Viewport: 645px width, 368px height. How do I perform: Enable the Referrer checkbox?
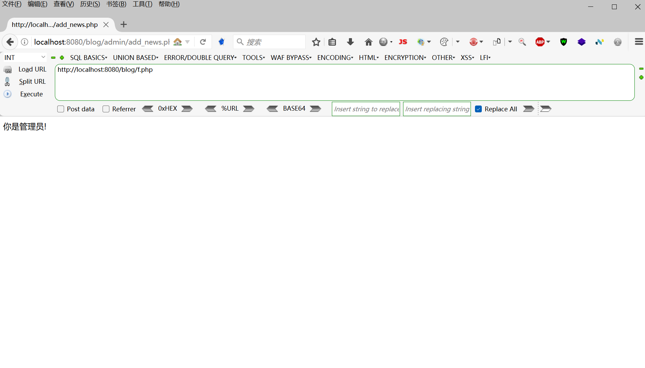106,109
